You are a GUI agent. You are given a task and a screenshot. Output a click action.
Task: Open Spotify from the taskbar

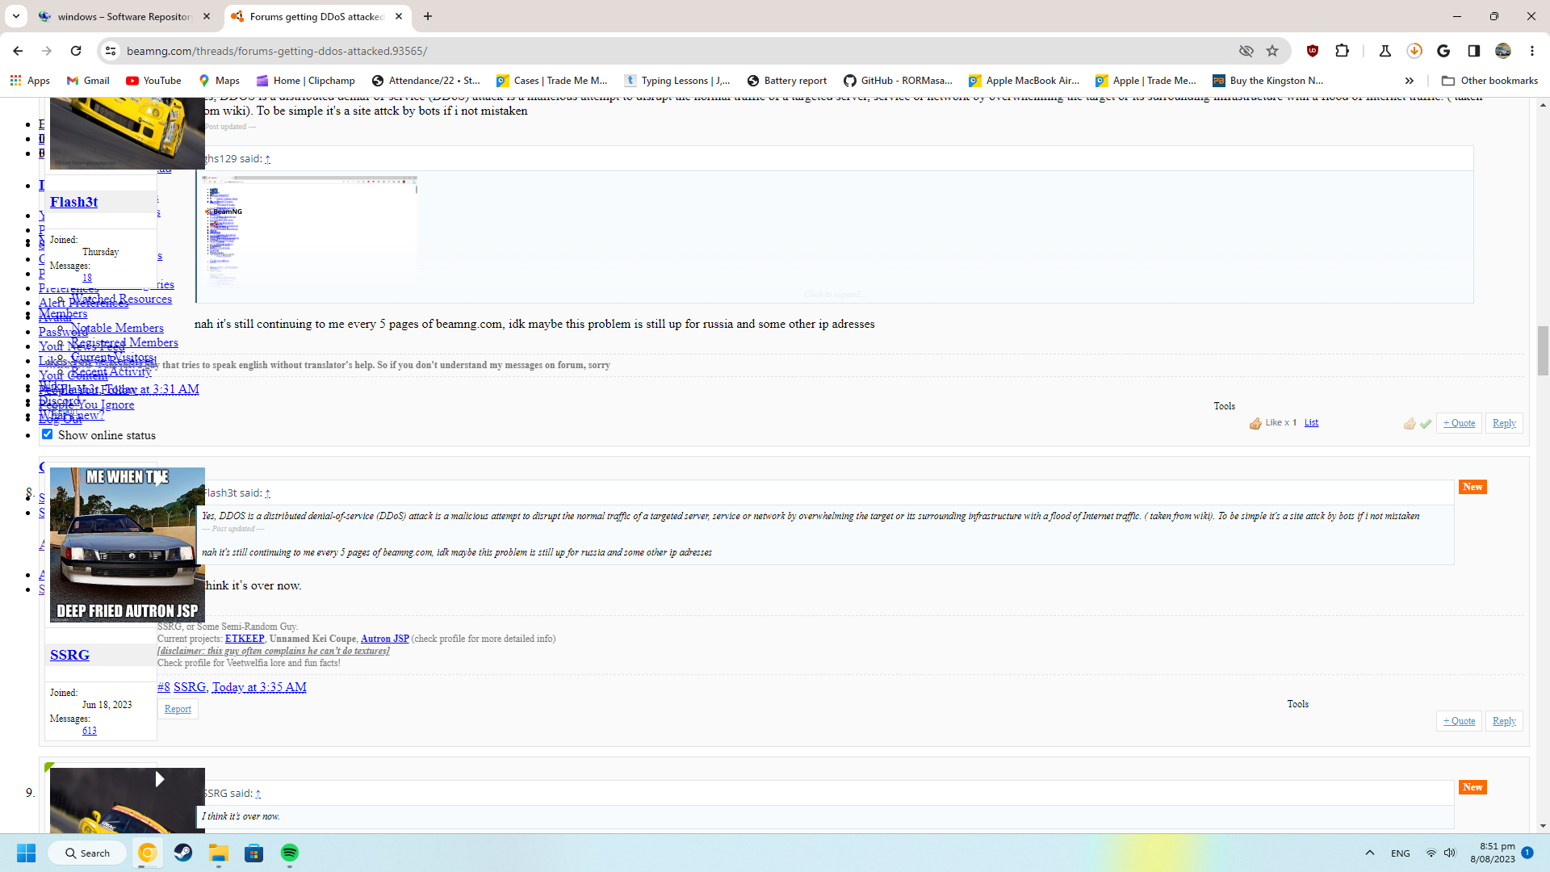[290, 853]
